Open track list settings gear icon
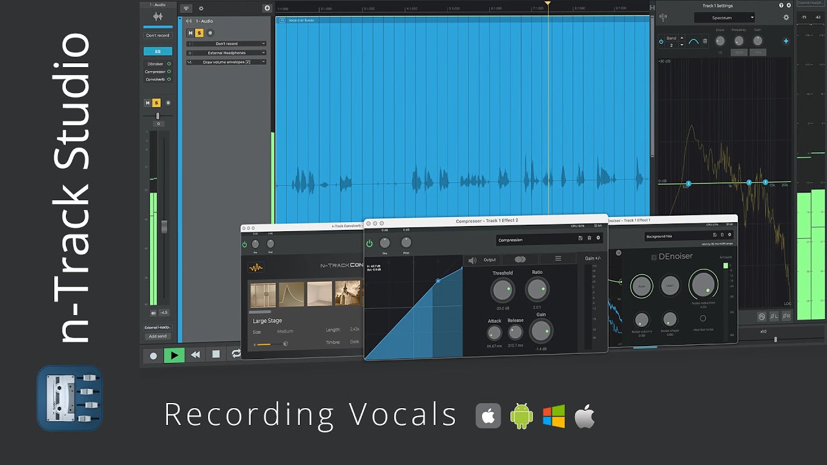827x465 pixels. (201, 8)
